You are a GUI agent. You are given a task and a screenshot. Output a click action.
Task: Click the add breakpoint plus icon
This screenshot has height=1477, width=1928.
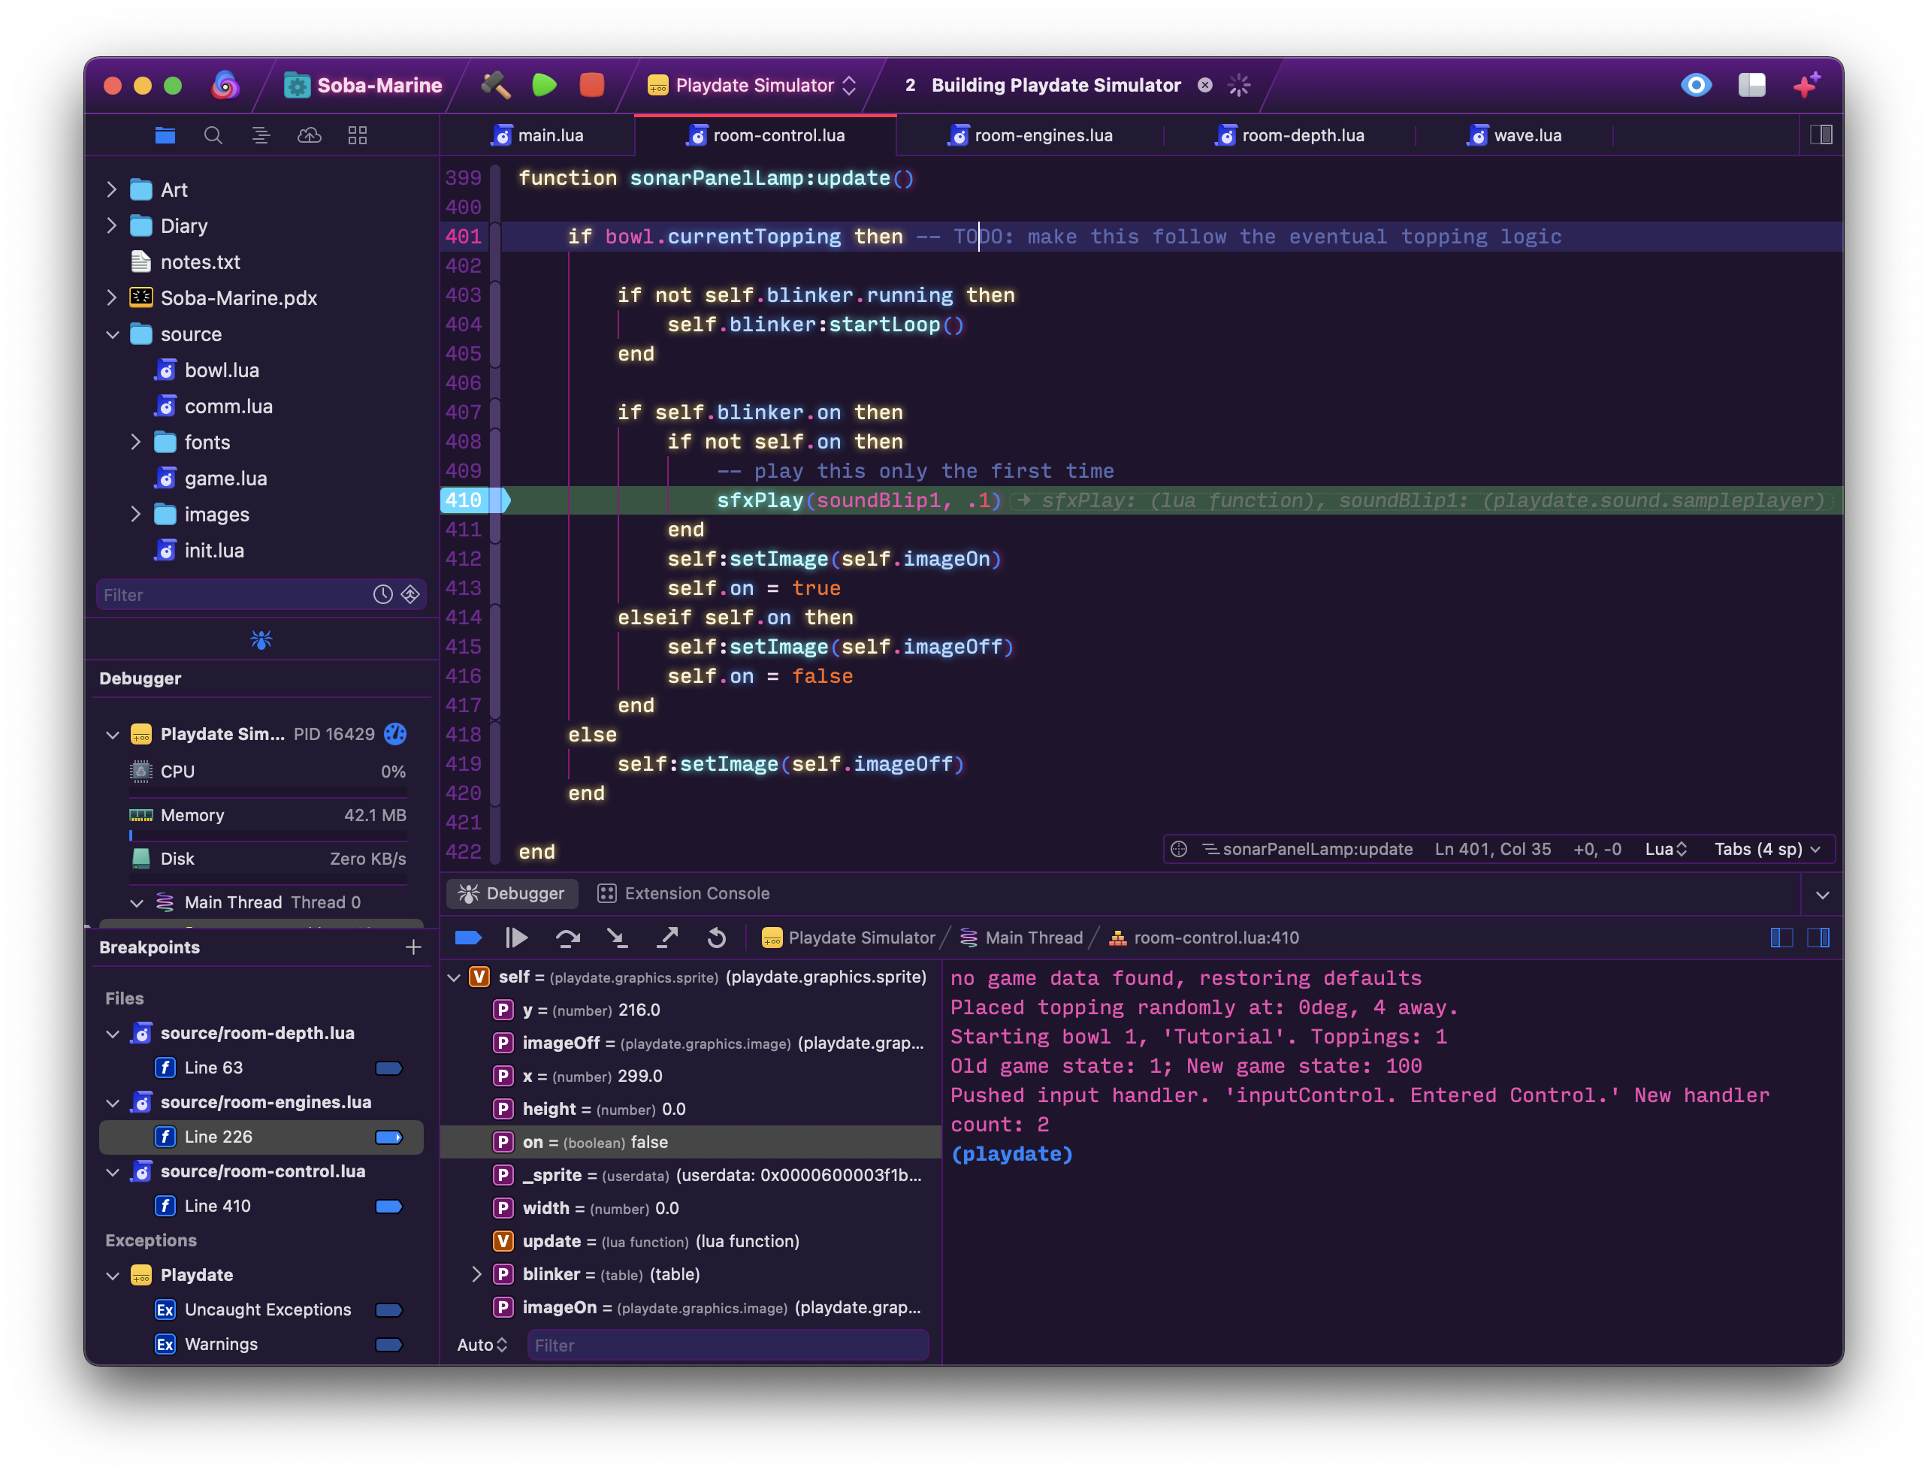[413, 947]
